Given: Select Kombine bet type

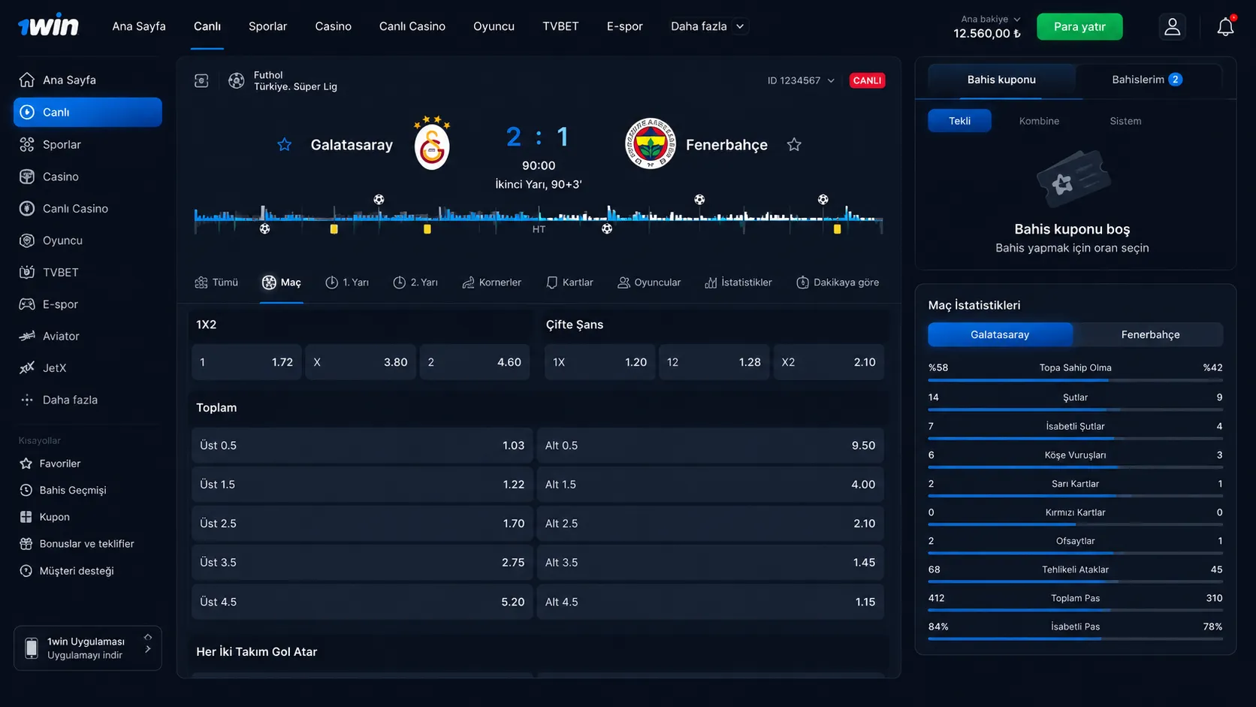Looking at the screenshot, I should pos(1039,121).
